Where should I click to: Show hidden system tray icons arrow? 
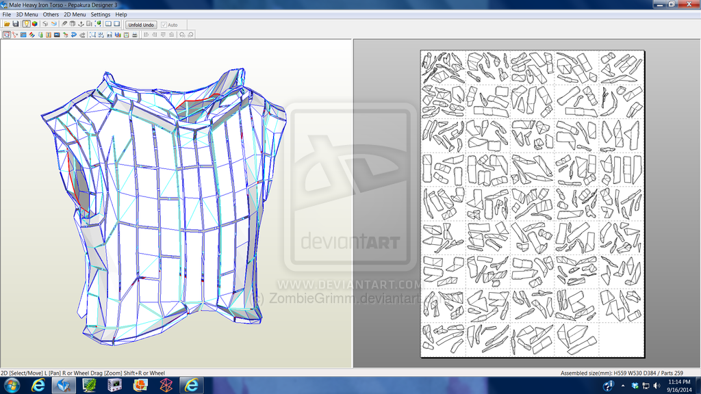click(x=623, y=386)
